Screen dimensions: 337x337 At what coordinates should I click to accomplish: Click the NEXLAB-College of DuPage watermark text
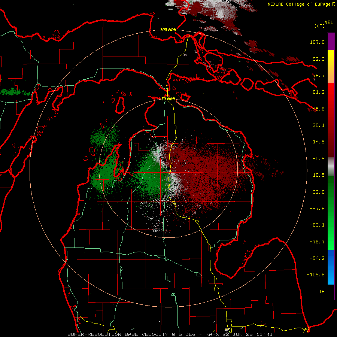click(301, 4)
